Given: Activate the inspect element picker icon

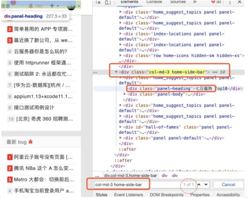Looking at the screenshot, I should tap(98, 2).
